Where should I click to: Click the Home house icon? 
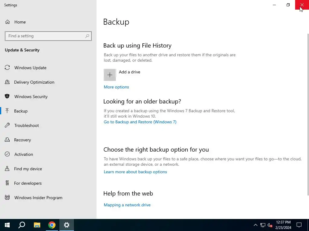tap(8, 22)
